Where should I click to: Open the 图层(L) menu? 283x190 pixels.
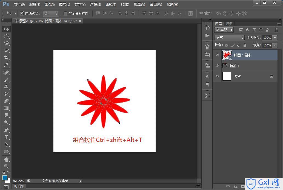pyautogui.click(x=64, y=4)
